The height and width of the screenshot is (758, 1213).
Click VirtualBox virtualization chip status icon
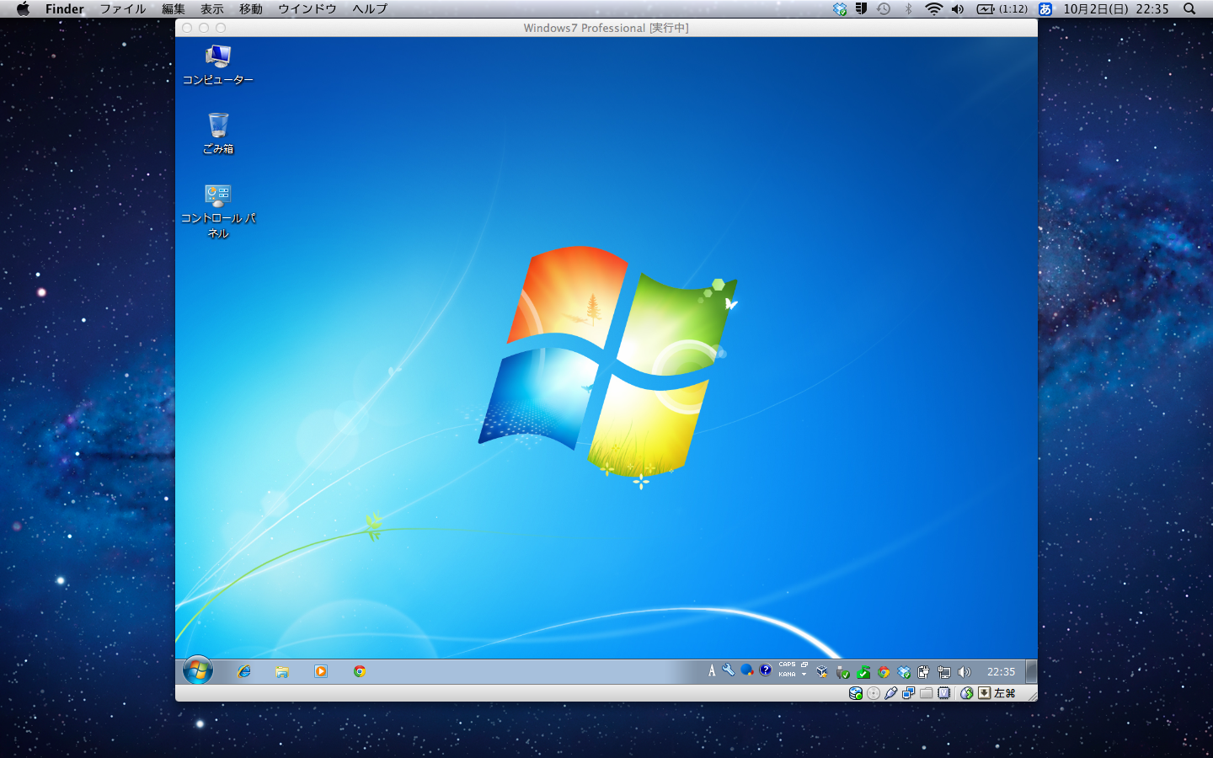pyautogui.click(x=944, y=693)
